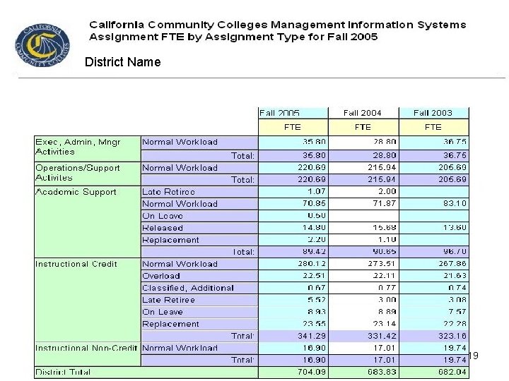Screen dimensions: 509x381
Task: Click the value 0.74
Action: pyautogui.click(x=457, y=288)
